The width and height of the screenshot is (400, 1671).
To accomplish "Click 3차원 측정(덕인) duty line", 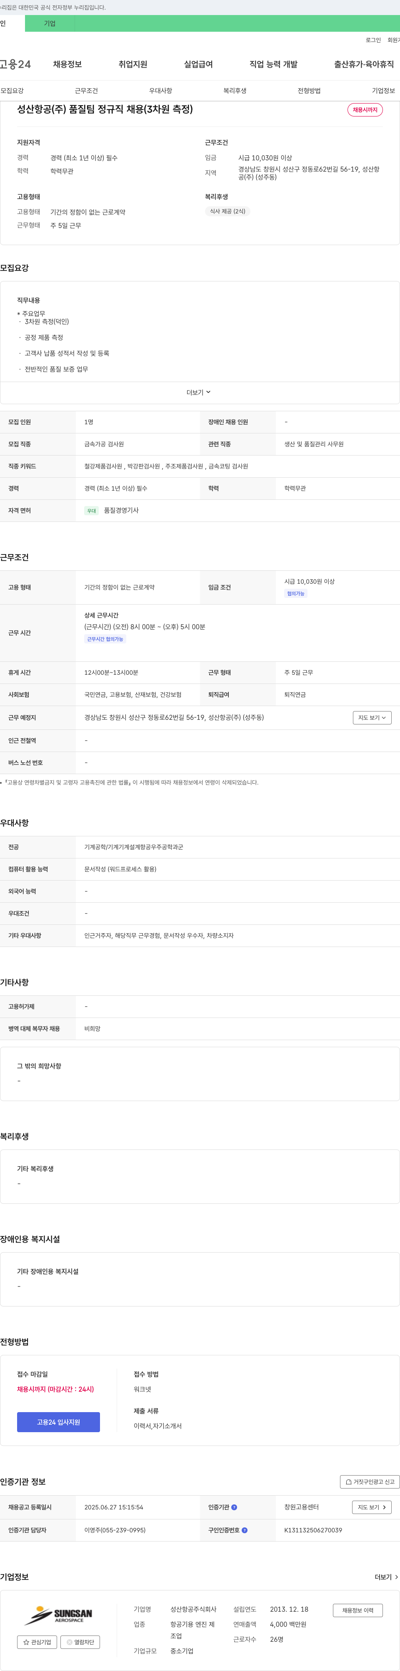I will pos(47,322).
